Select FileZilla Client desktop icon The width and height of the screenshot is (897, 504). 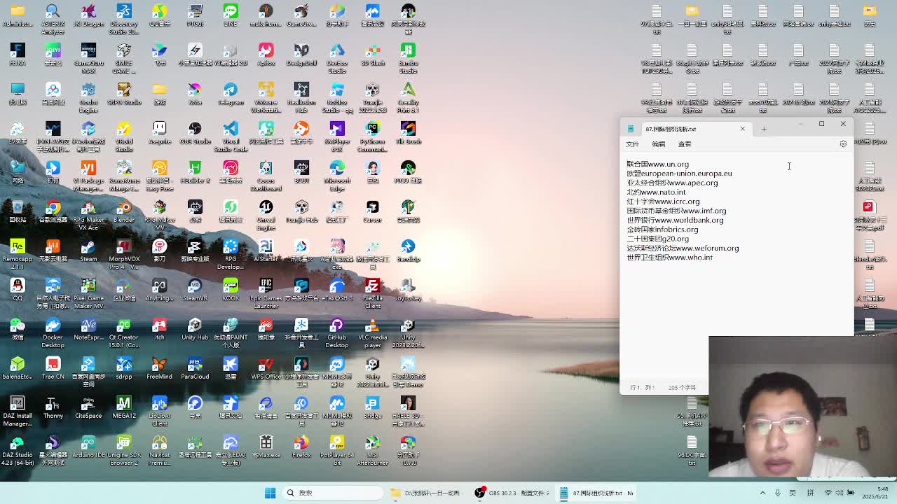coord(373,293)
